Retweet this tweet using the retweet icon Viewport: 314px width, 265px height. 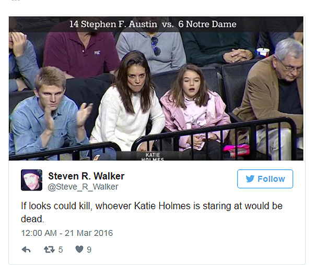[49, 249]
